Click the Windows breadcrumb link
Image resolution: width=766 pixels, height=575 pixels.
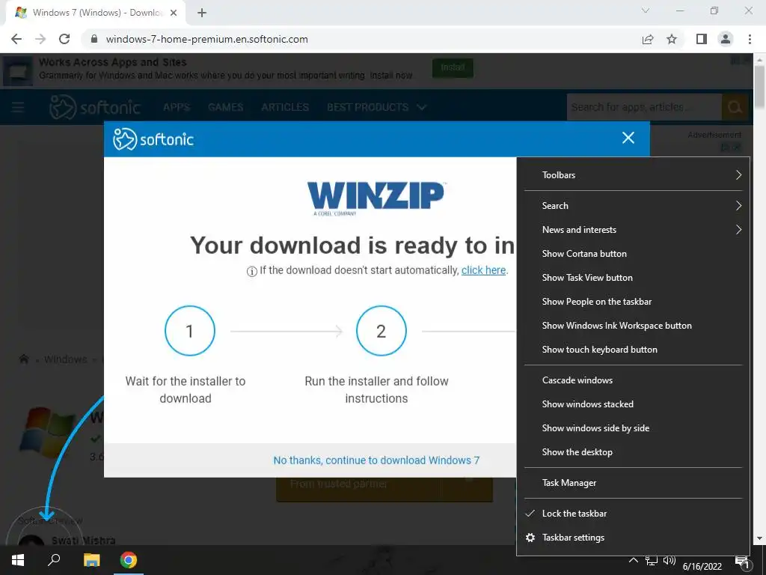(x=66, y=359)
